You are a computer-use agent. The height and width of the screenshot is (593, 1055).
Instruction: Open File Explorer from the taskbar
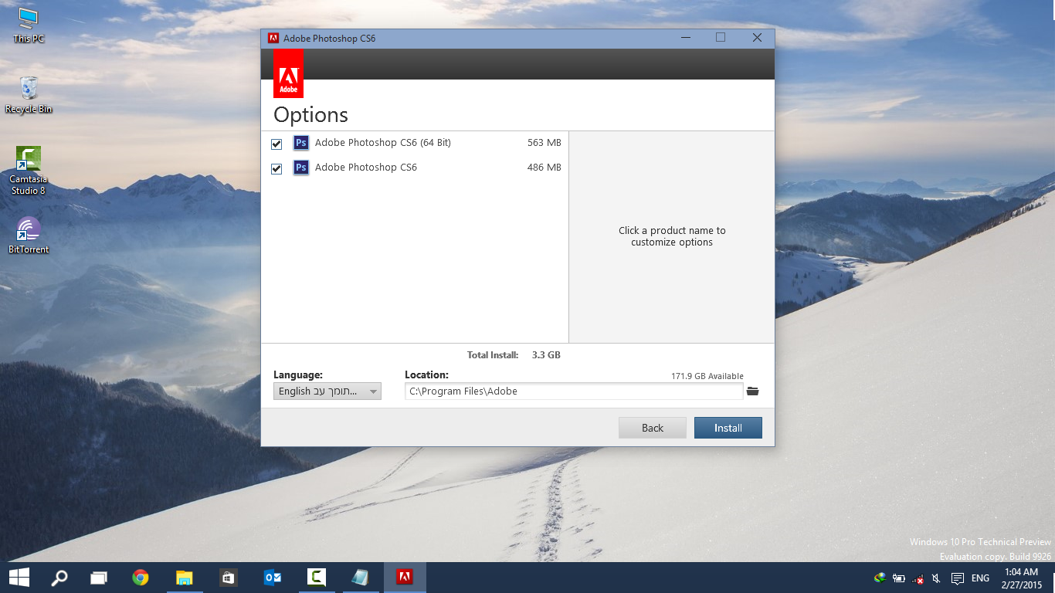(x=184, y=578)
